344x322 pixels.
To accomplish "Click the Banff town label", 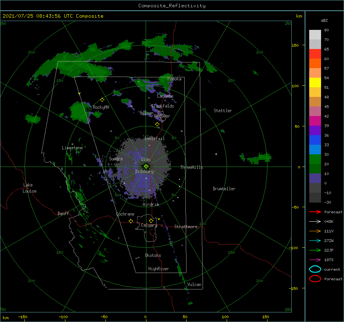I will pyautogui.click(x=63, y=213).
